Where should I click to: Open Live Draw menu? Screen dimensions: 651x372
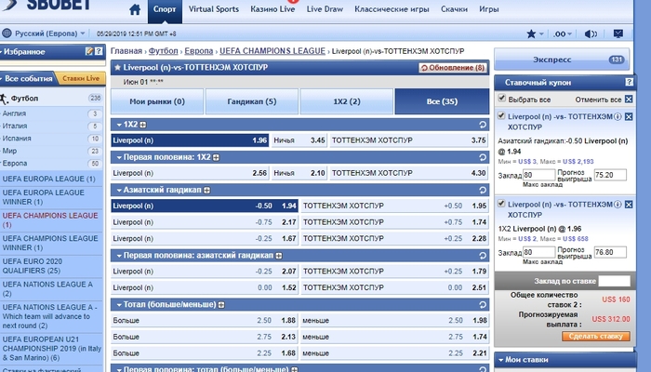pyautogui.click(x=325, y=9)
